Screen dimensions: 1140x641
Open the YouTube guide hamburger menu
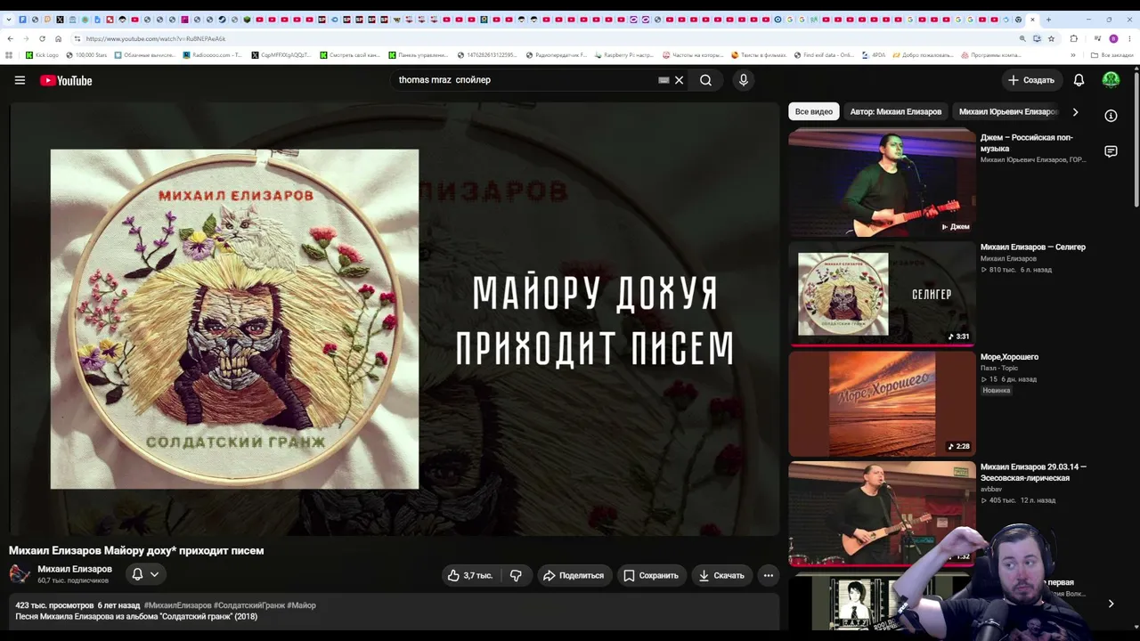[x=20, y=80]
